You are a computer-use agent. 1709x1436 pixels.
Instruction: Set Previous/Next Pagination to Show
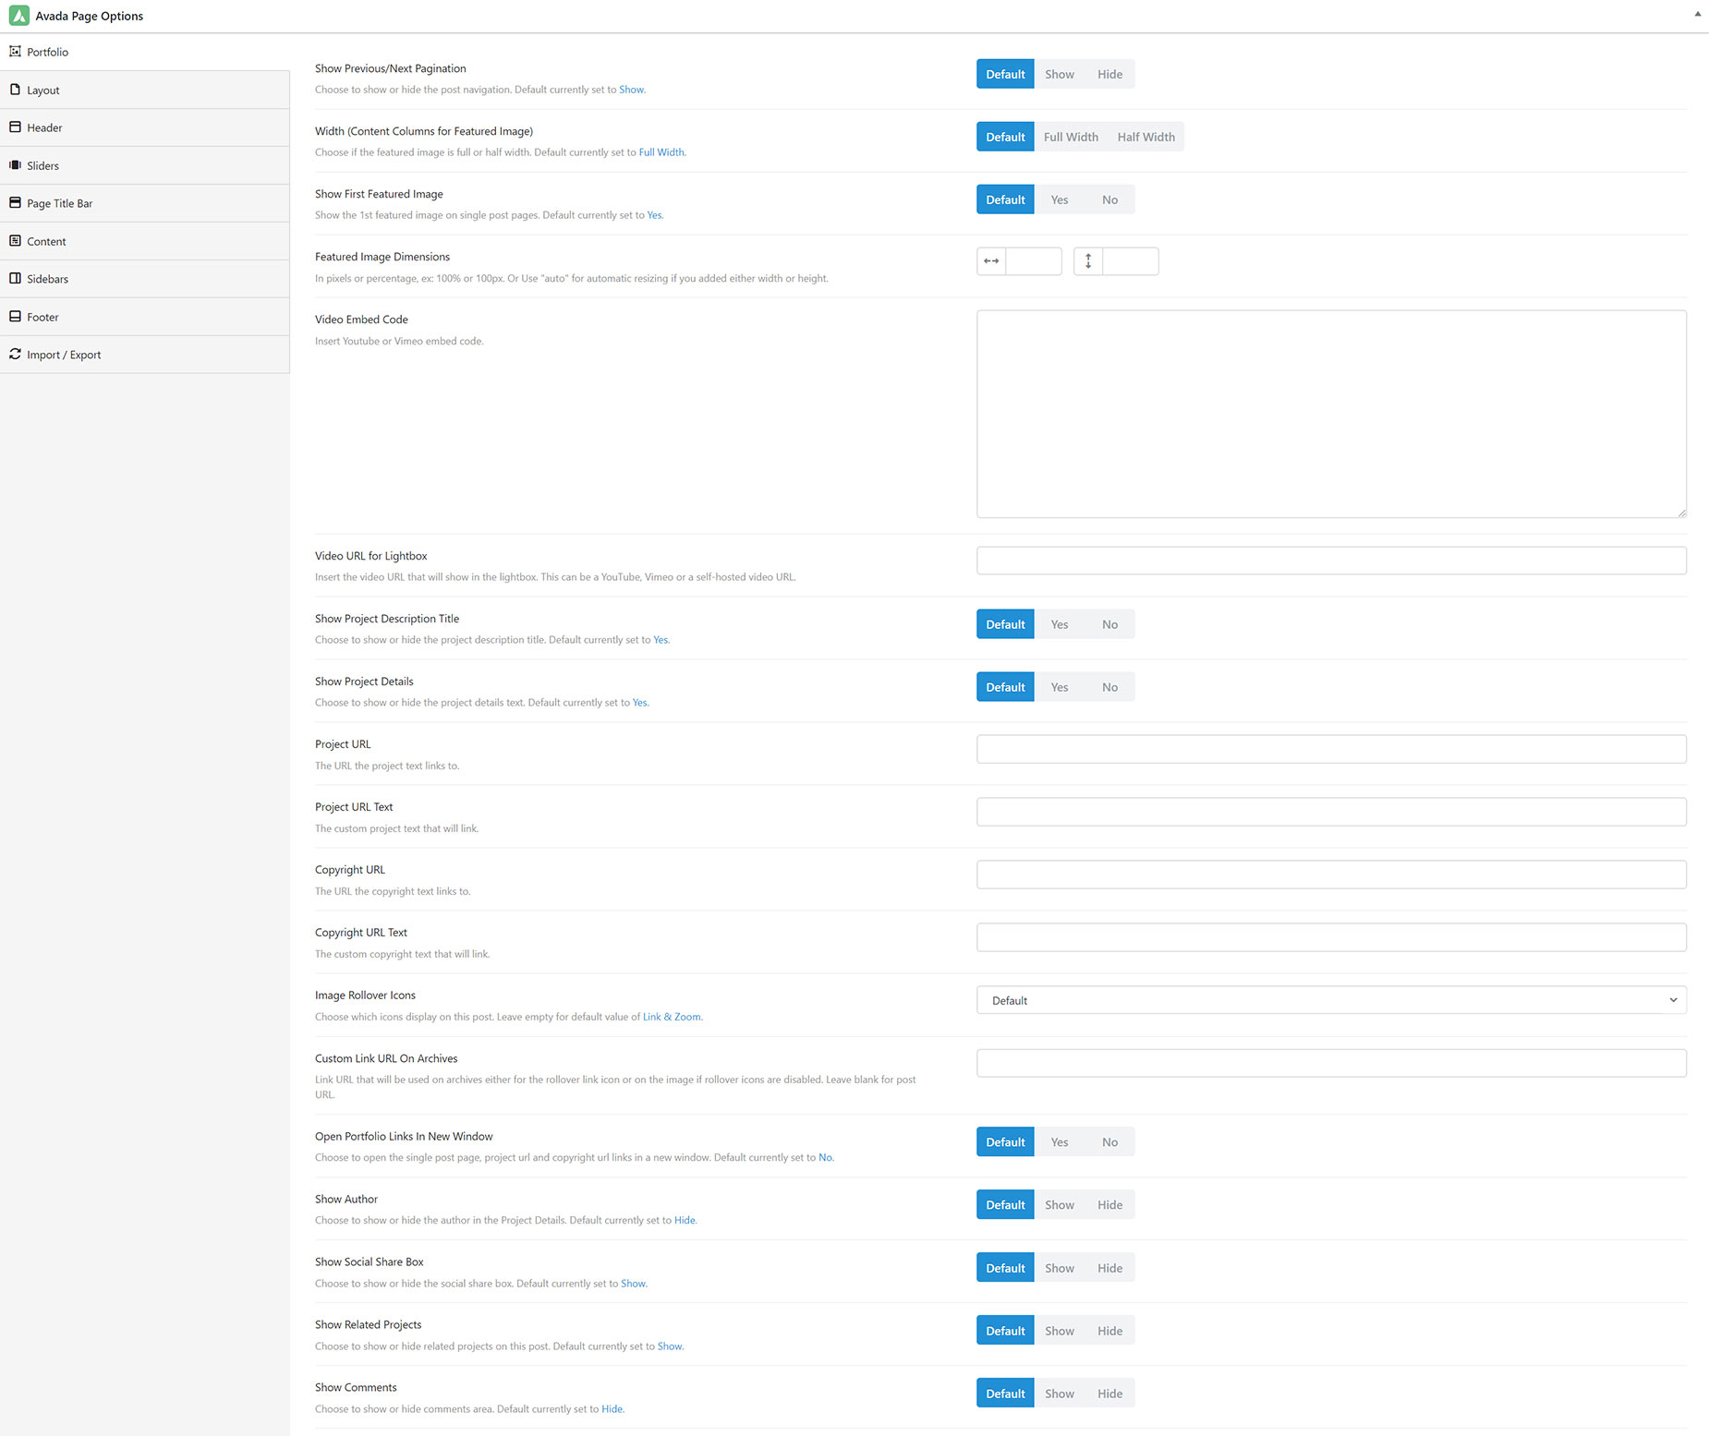pos(1060,74)
